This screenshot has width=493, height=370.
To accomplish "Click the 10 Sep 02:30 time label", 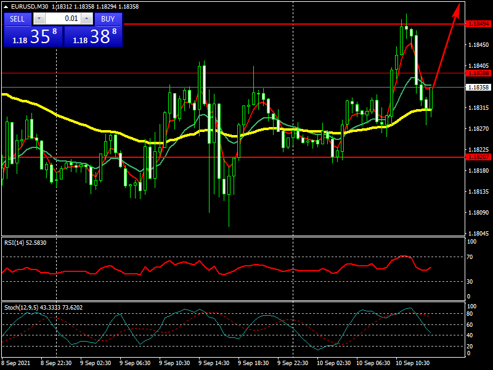I will pos(334,363).
